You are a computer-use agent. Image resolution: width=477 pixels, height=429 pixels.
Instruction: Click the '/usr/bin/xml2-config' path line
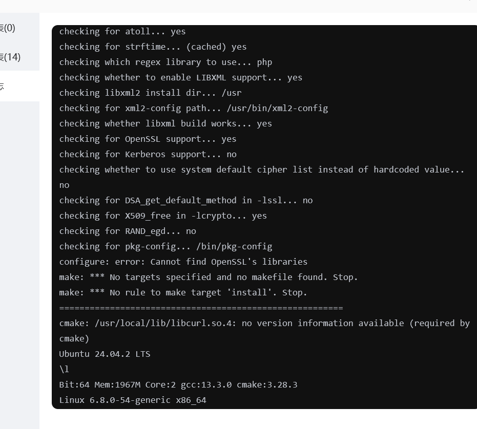tap(193, 109)
